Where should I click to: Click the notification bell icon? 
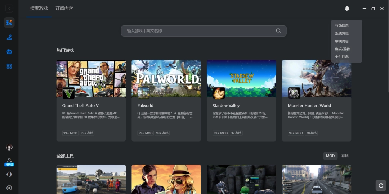(347, 9)
